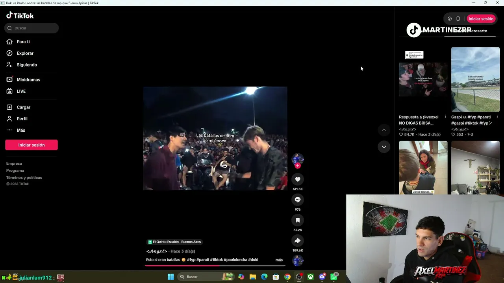This screenshot has height=283, width=504.
Task: Open the Gaspi roadside fence video thumbnail
Action: pos(475,80)
